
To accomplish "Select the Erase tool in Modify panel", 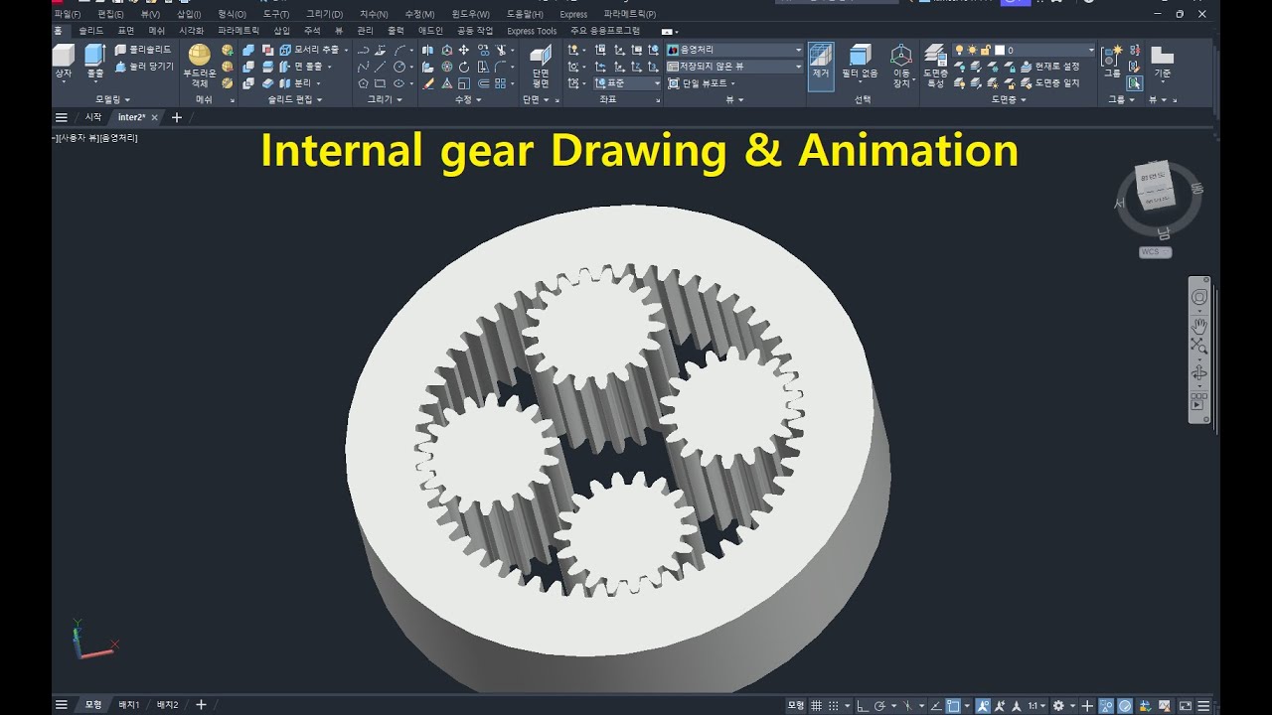I will (428, 83).
